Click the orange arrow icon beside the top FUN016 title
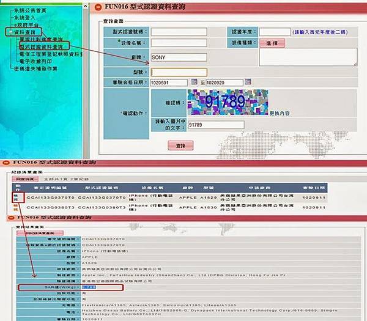This screenshot has height=321, width=367. coord(98,7)
